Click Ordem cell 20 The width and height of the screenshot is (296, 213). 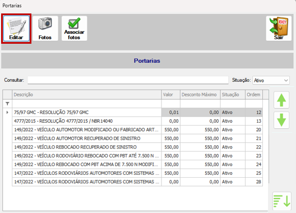(254, 129)
